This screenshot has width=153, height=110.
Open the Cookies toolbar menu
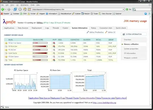point(15,14)
